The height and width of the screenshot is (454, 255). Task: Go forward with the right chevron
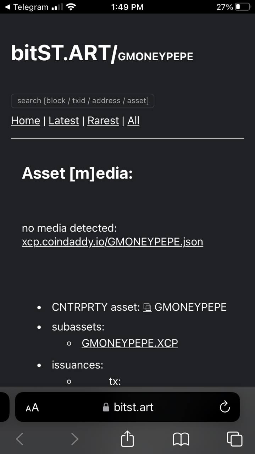coord(74,439)
